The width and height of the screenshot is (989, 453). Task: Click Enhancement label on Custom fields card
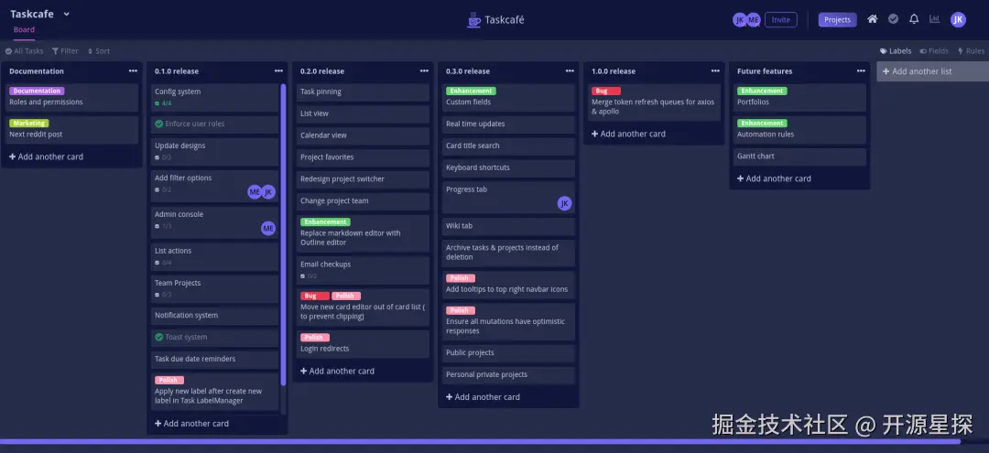tap(472, 91)
